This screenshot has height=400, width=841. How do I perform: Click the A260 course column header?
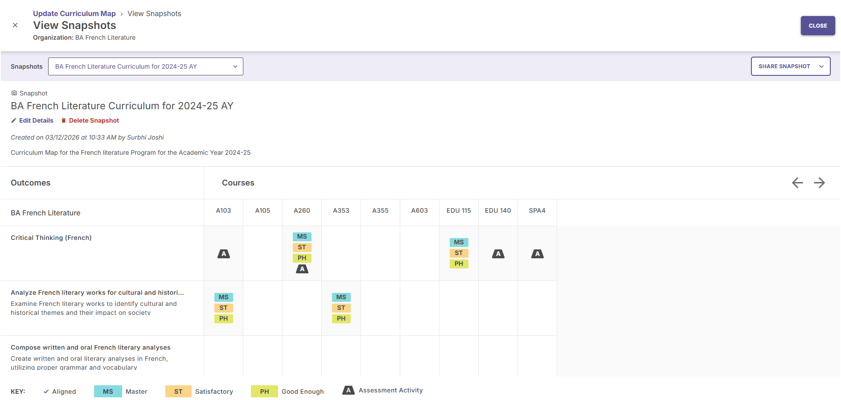coord(302,210)
